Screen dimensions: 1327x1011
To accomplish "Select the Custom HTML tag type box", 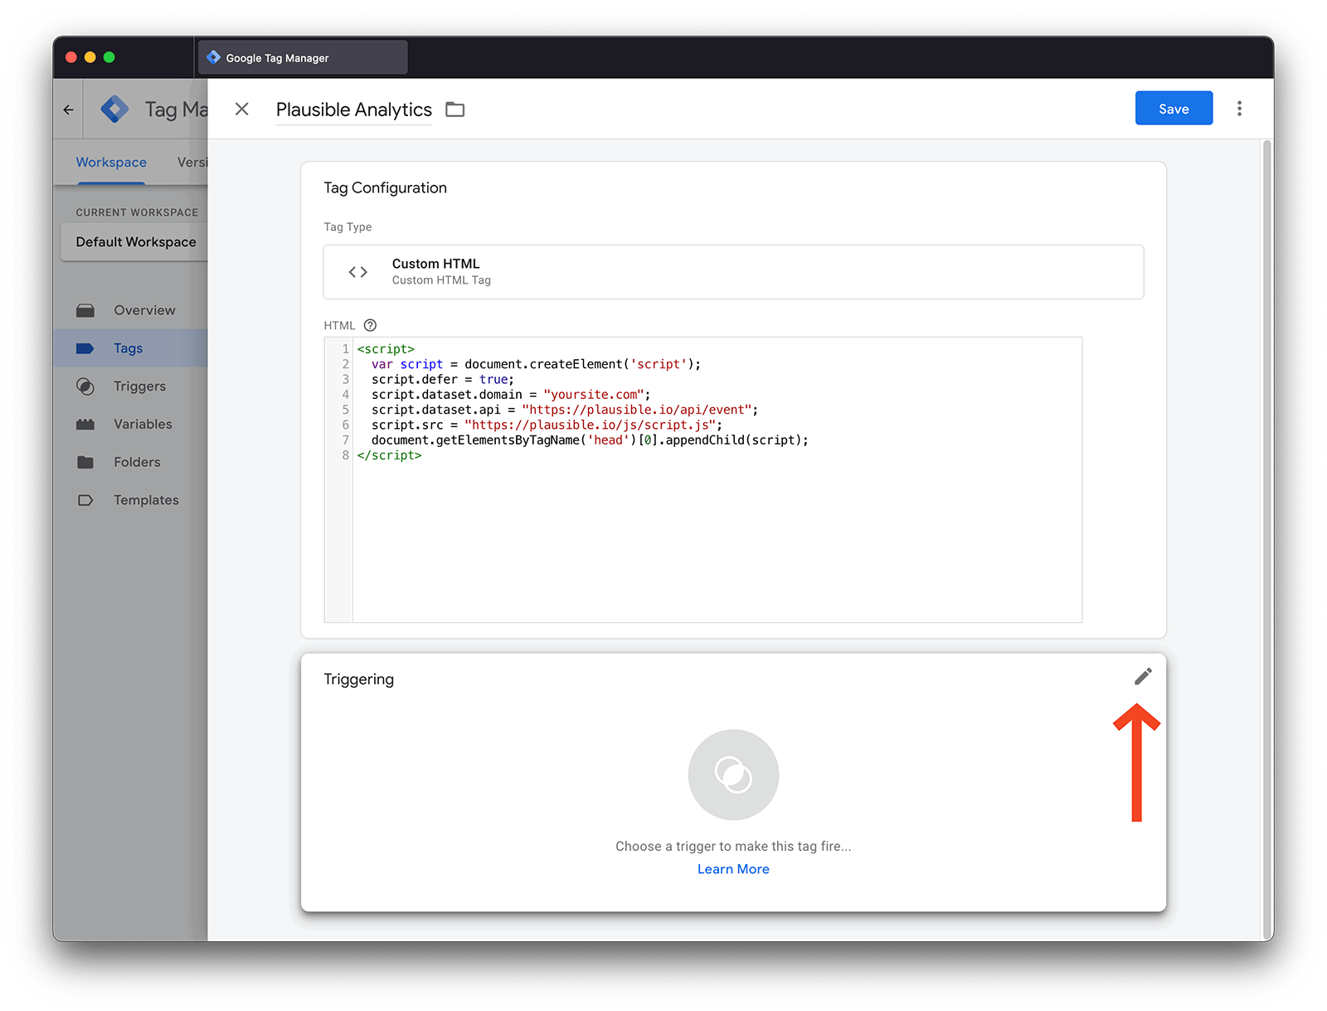I will click(733, 272).
